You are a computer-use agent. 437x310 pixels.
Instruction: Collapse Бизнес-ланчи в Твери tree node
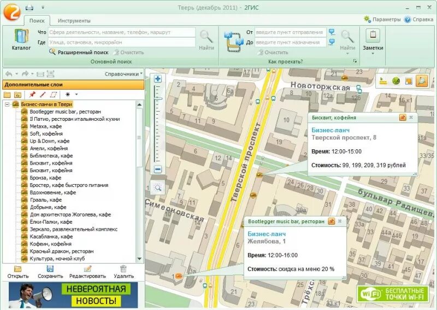(x=7, y=104)
